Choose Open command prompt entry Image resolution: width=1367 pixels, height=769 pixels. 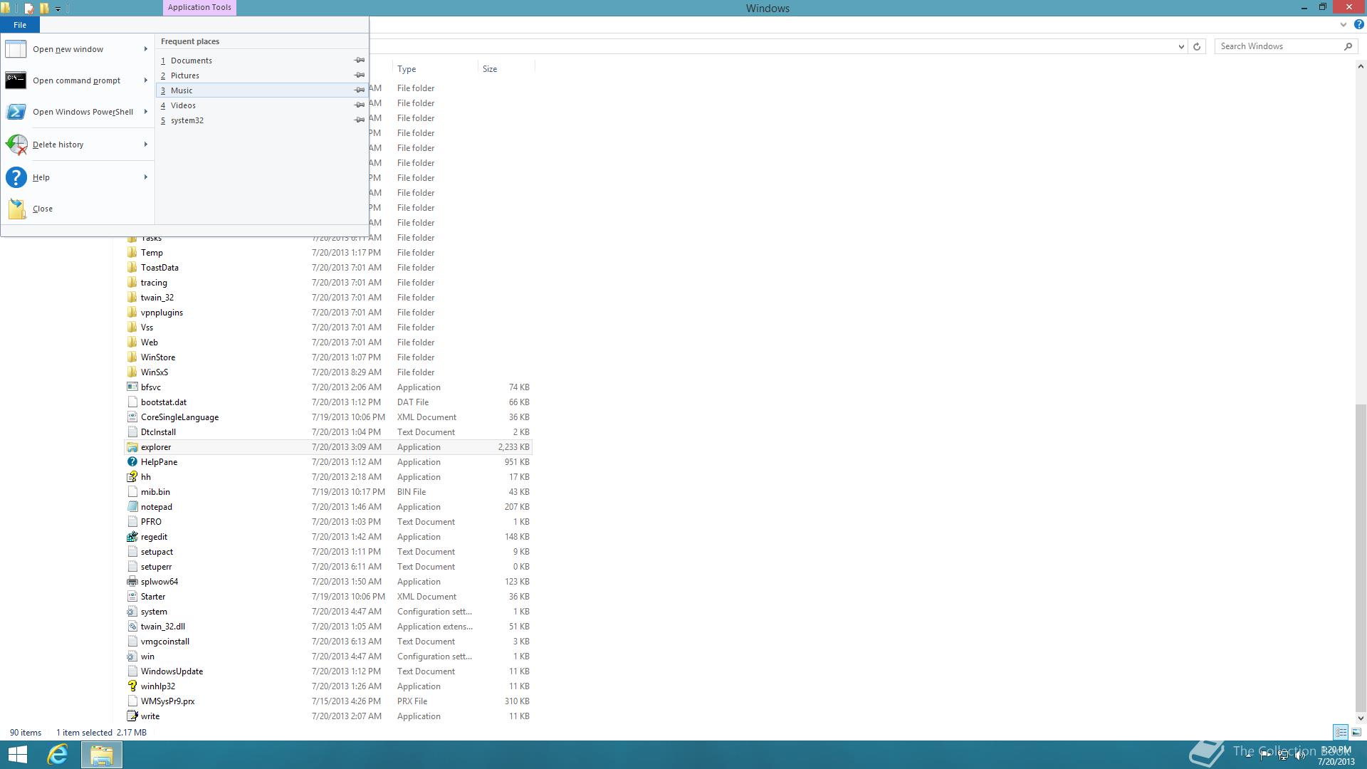click(76, 80)
